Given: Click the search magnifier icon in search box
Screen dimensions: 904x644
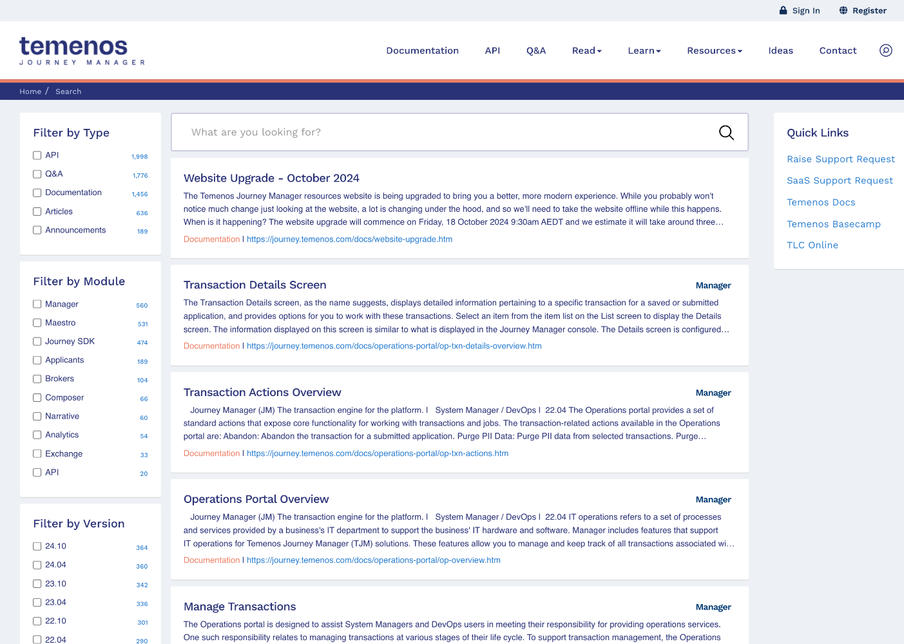Looking at the screenshot, I should tap(726, 133).
